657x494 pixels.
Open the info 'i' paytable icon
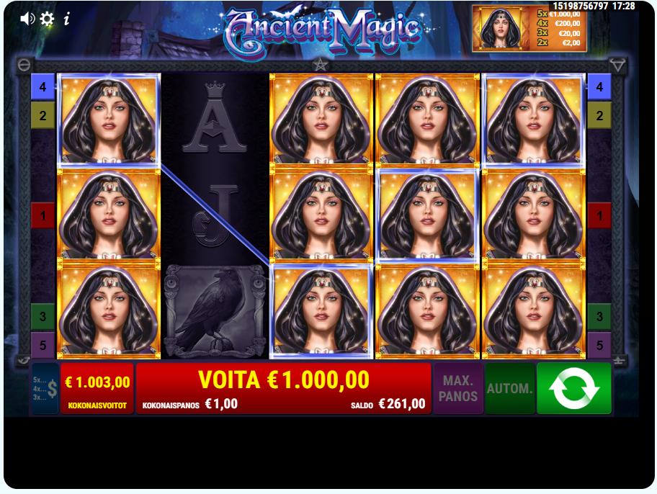(66, 19)
